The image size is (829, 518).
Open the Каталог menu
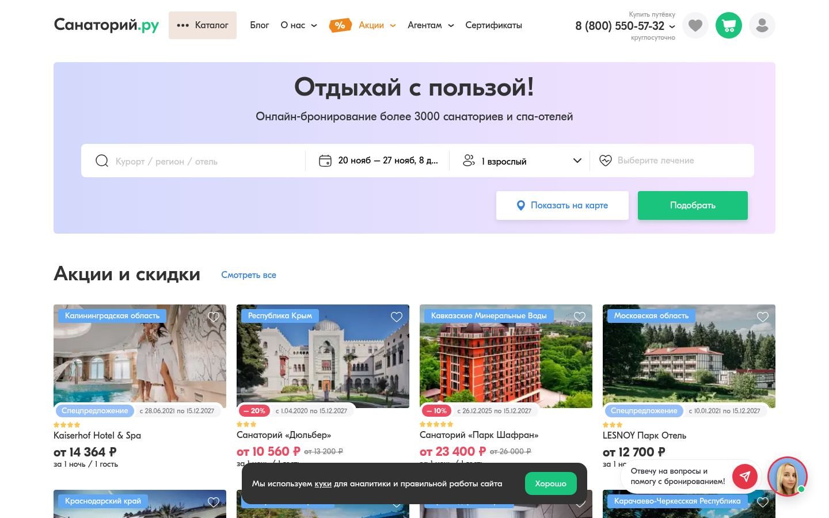click(x=203, y=25)
